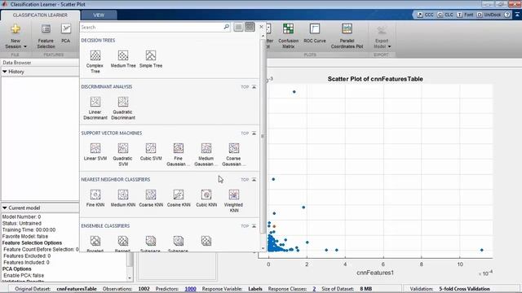Select the Simple Tree classifier

(x=151, y=59)
